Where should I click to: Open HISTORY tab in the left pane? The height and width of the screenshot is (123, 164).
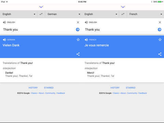[33, 88]
